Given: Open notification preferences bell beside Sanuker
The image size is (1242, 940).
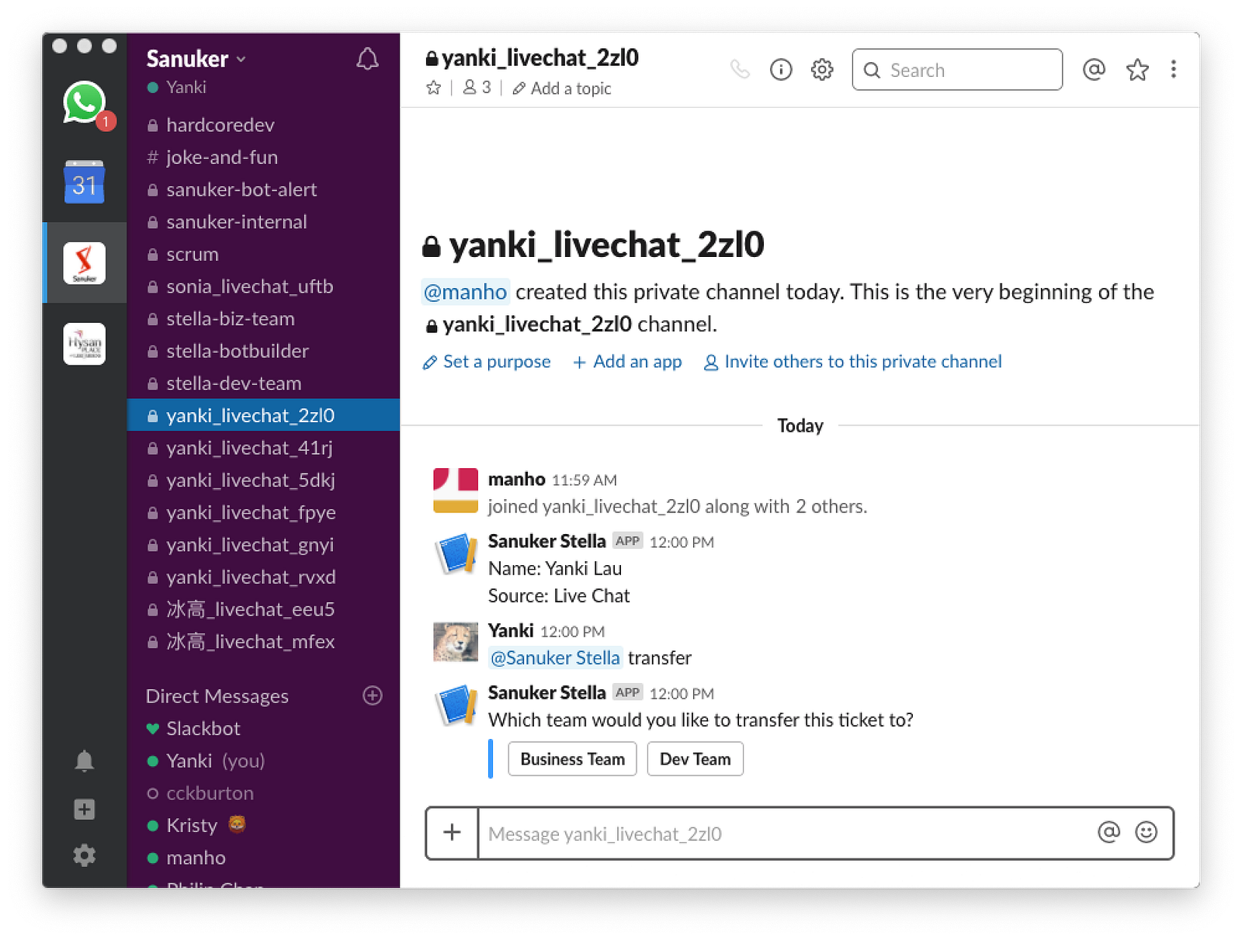Looking at the screenshot, I should coord(367,59).
